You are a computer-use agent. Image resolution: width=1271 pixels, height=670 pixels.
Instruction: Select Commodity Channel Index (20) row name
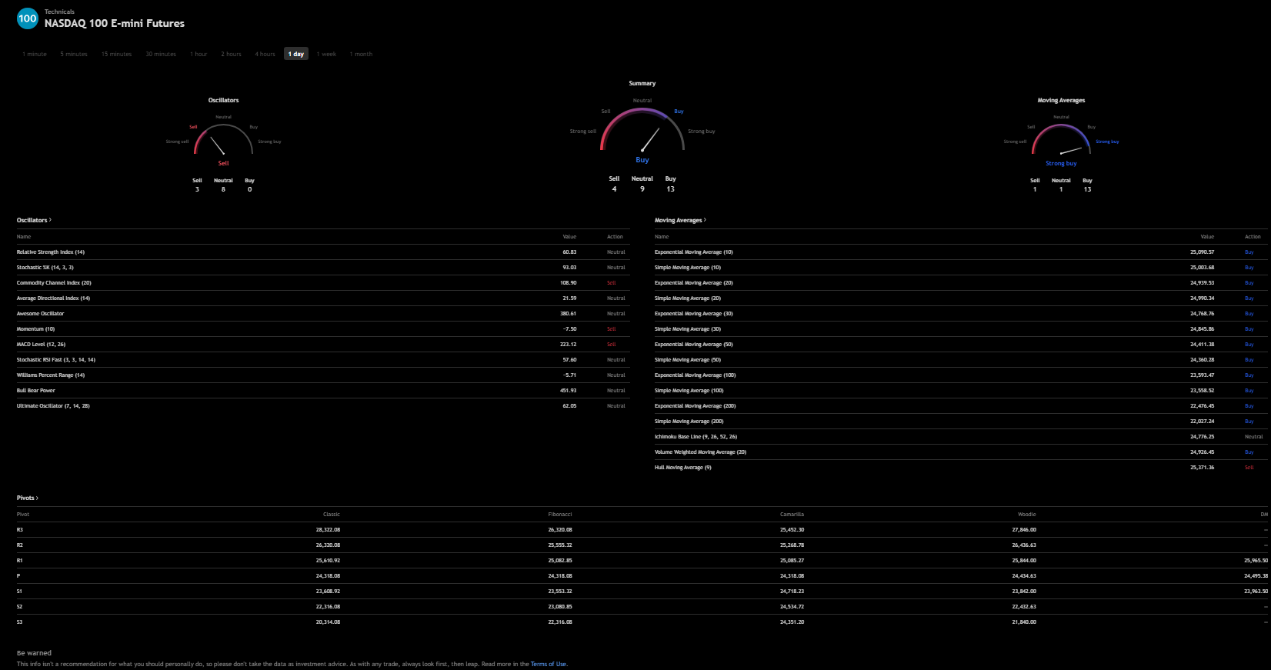(x=54, y=283)
